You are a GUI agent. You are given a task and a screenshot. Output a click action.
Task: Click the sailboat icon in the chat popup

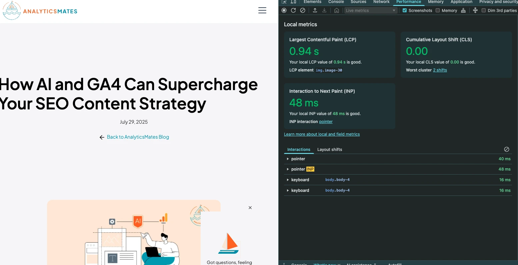point(228,243)
